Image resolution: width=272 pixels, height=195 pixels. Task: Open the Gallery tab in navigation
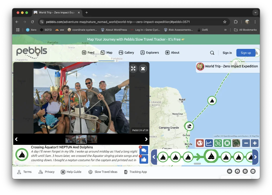[x=126, y=53]
